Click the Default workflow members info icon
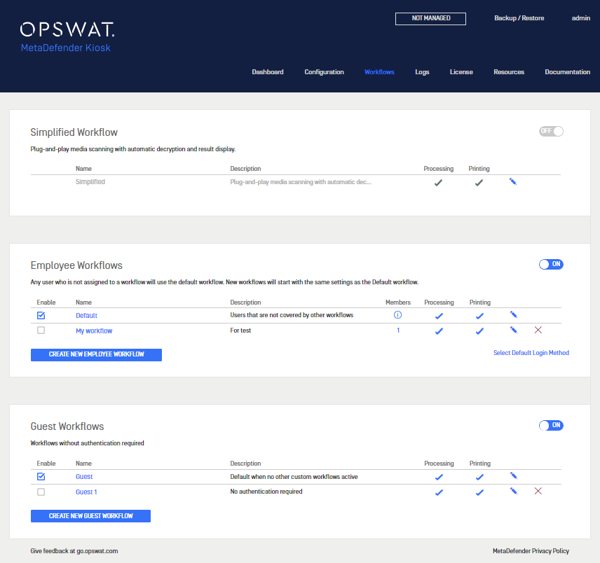Screen dimensions: 600x563 [397, 315]
